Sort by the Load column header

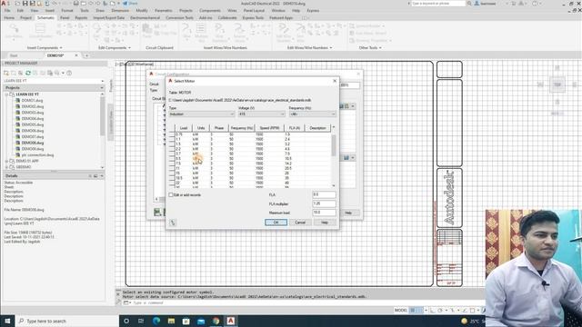[x=184, y=128]
